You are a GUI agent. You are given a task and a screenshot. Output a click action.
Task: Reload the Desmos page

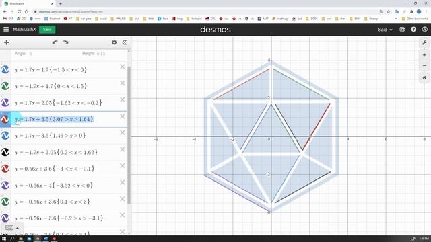[x=20, y=12]
